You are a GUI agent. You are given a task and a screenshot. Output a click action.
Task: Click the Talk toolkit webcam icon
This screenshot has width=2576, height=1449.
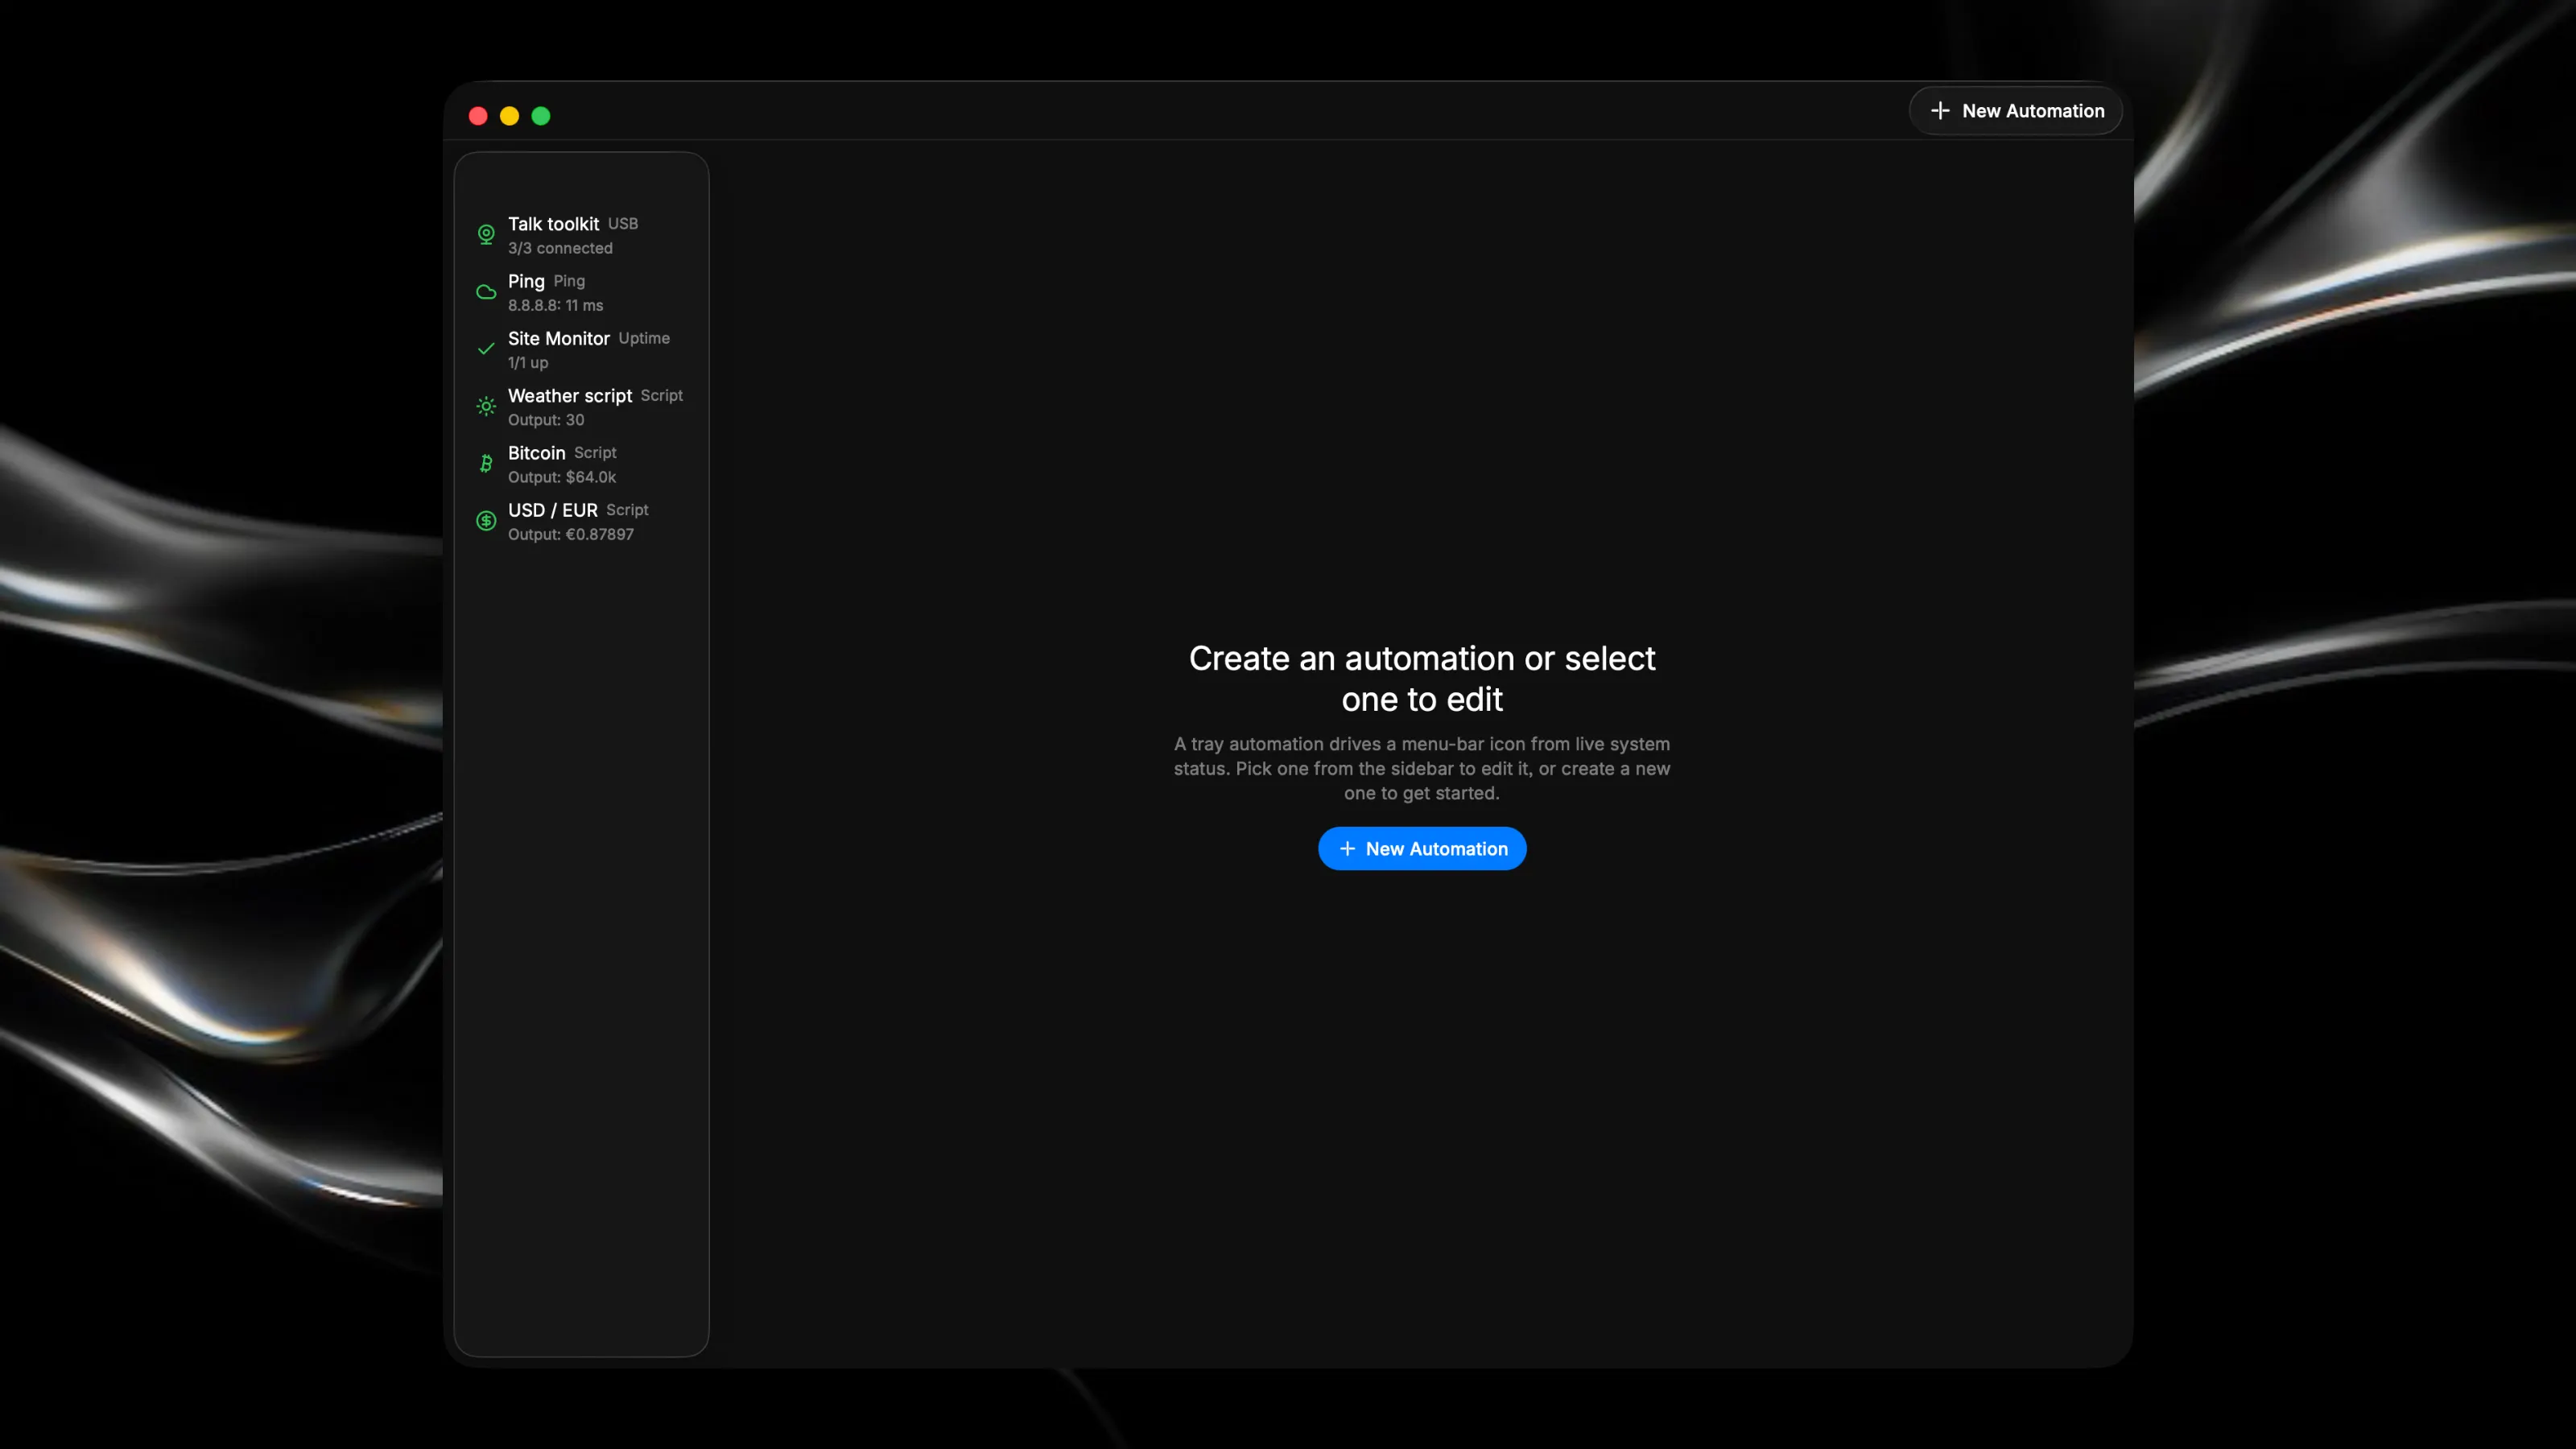(x=486, y=235)
